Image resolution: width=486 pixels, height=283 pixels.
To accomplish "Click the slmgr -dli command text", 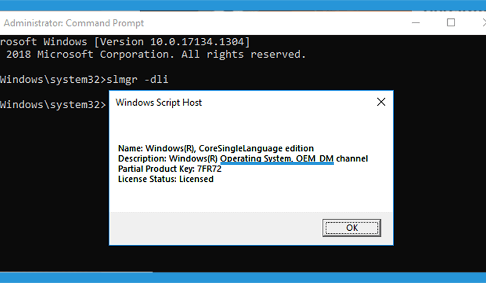I will tap(137, 80).
